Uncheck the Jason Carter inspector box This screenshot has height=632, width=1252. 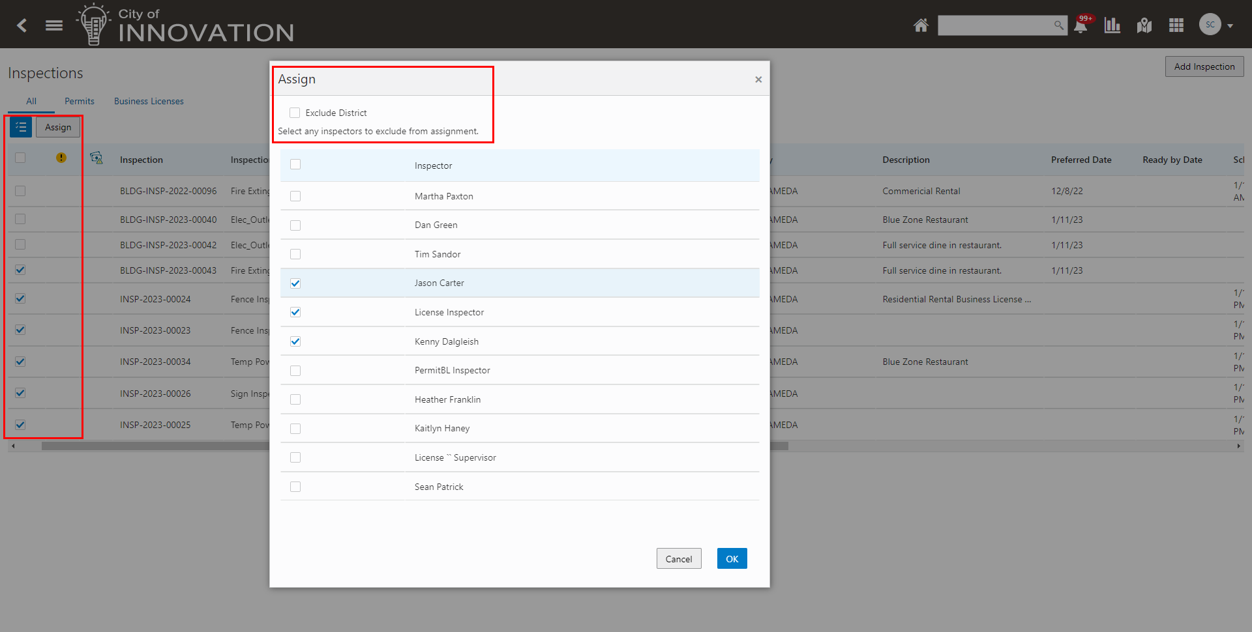pyautogui.click(x=295, y=283)
